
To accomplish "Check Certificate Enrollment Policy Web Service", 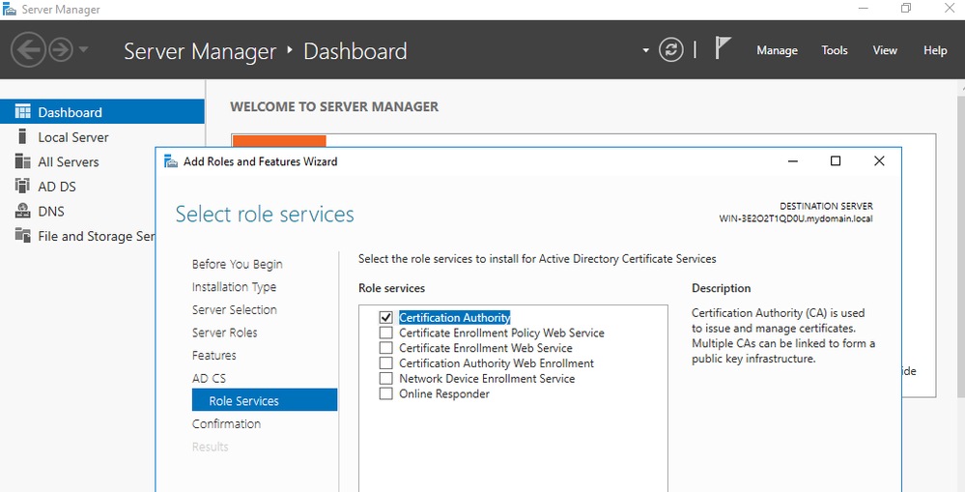I will click(385, 333).
